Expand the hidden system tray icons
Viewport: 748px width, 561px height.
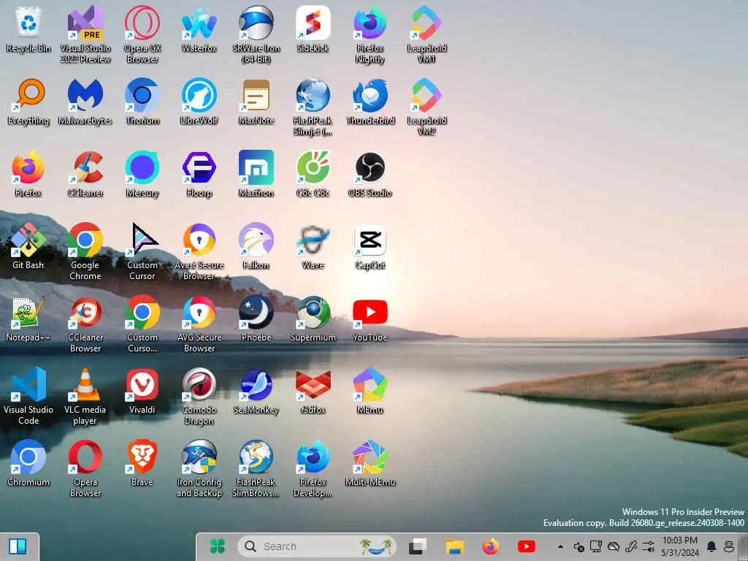(560, 546)
